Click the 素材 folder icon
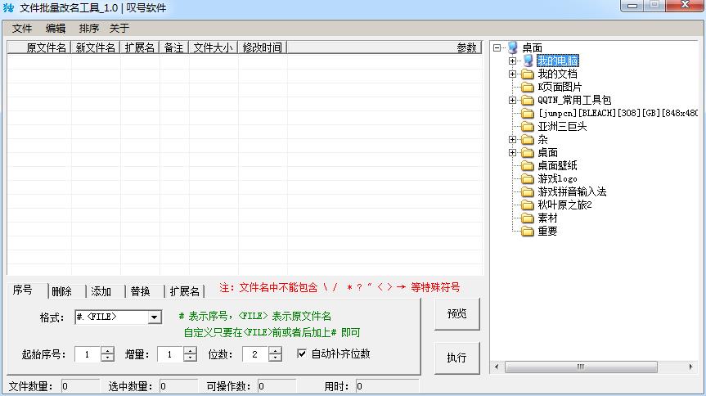 point(528,218)
